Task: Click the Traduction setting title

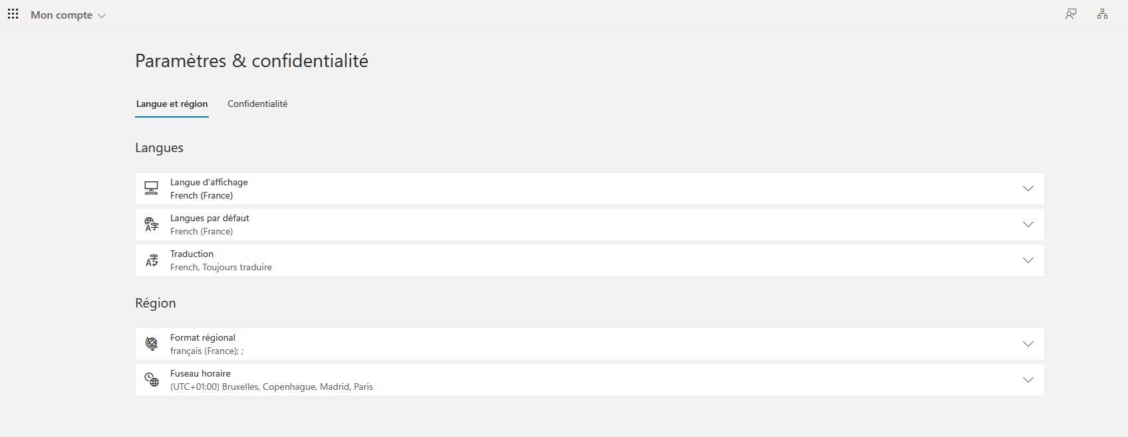Action: (192, 254)
